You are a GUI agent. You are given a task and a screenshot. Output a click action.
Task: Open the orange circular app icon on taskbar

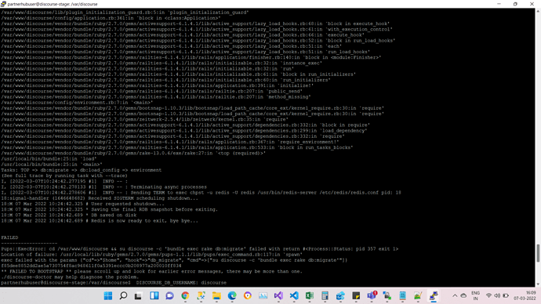click(248, 295)
